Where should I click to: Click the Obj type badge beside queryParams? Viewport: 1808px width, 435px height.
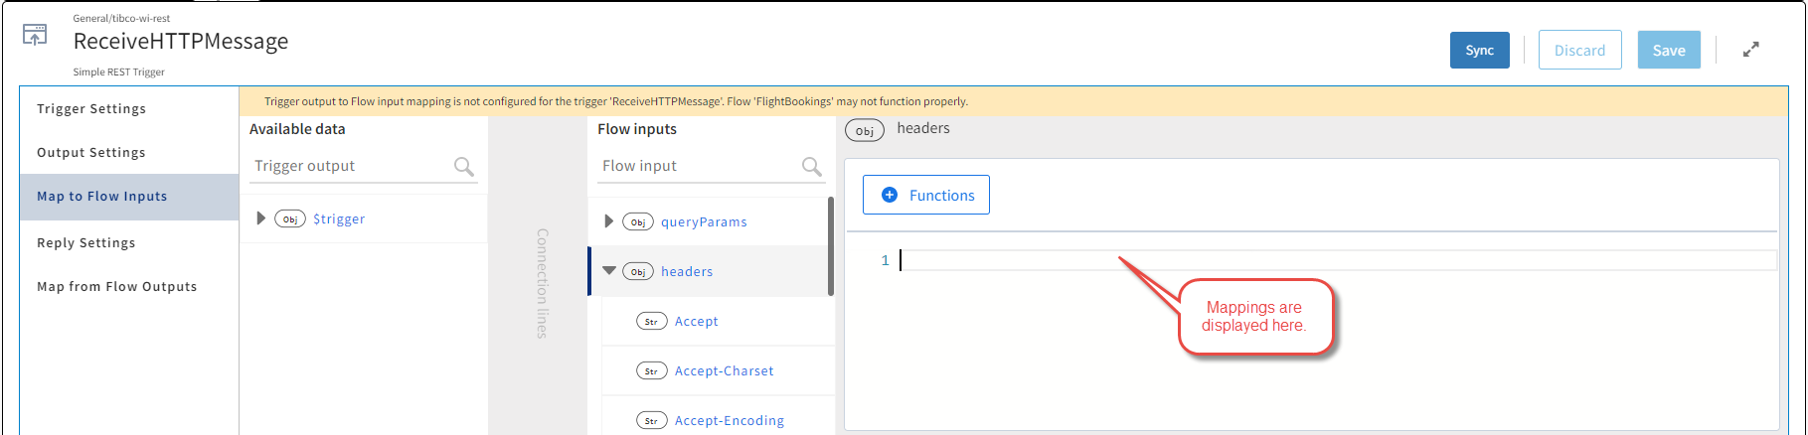point(637,222)
